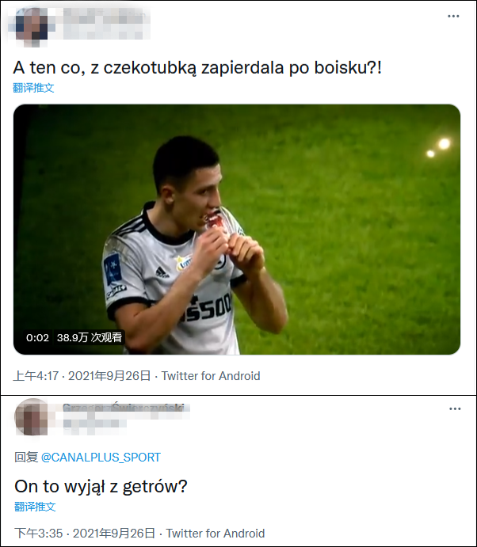Open more options on the reply tweet
This screenshot has height=547, width=477.
tap(455, 409)
